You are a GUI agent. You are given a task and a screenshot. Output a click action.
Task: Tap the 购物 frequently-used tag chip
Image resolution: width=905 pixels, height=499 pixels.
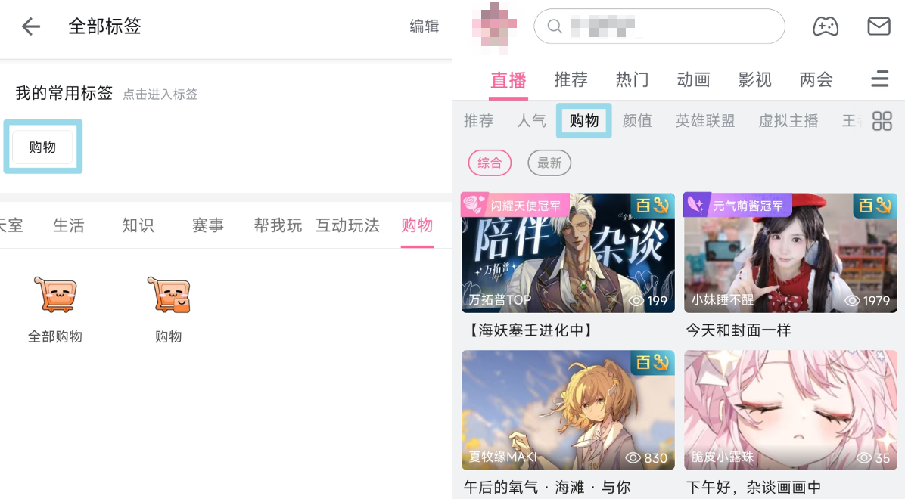pyautogui.click(x=42, y=147)
